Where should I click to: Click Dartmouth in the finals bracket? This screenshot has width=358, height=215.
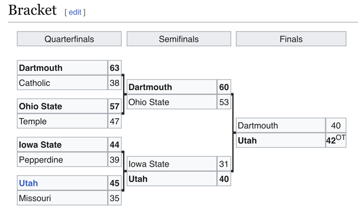[x=281, y=125]
